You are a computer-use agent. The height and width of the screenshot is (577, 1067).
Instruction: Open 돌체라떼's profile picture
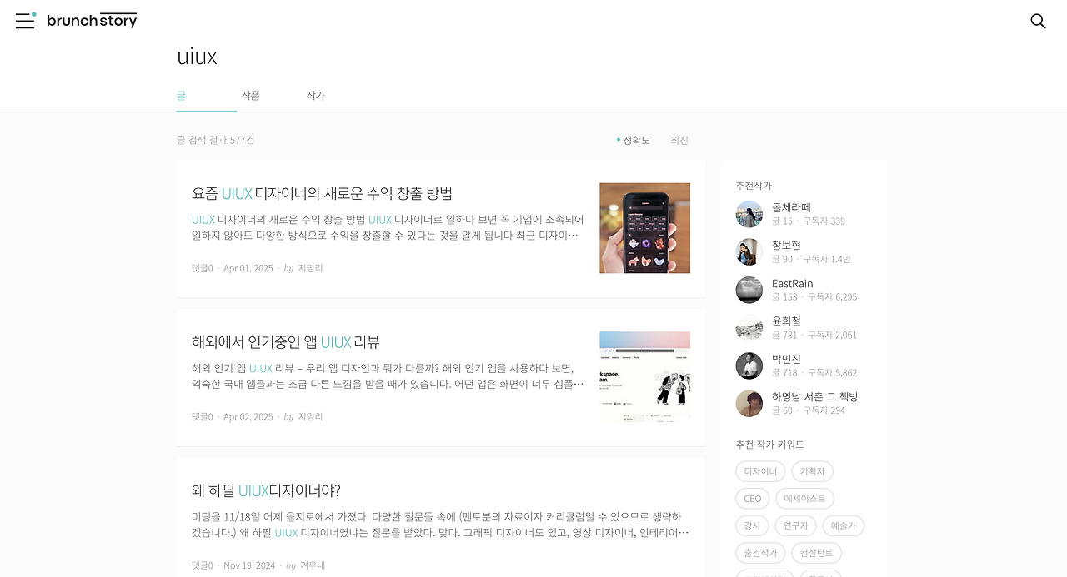click(749, 214)
